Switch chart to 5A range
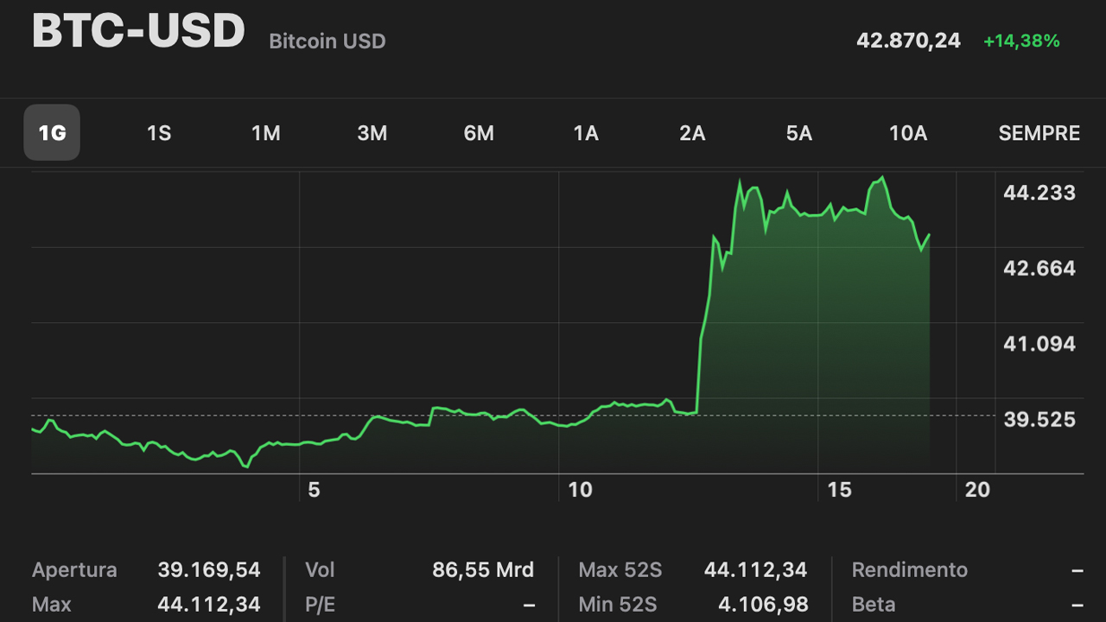Viewport: 1106px width, 622px height. tap(799, 133)
